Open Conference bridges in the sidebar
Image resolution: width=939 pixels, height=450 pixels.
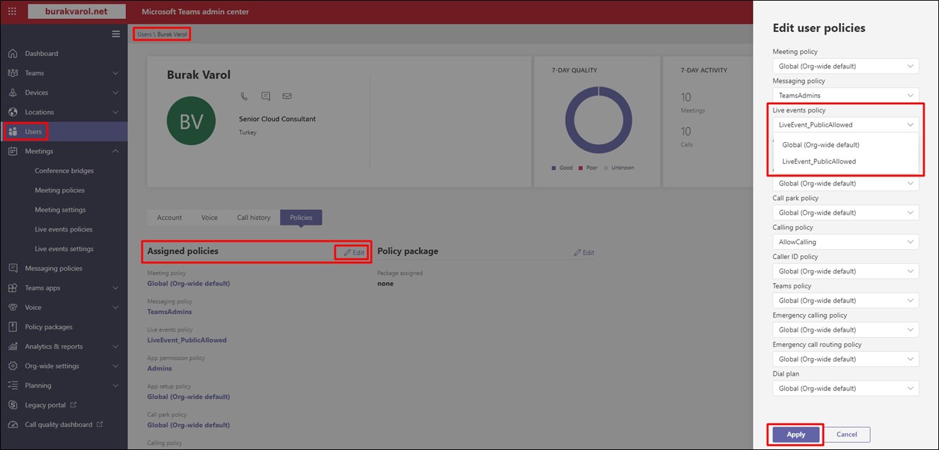click(64, 171)
